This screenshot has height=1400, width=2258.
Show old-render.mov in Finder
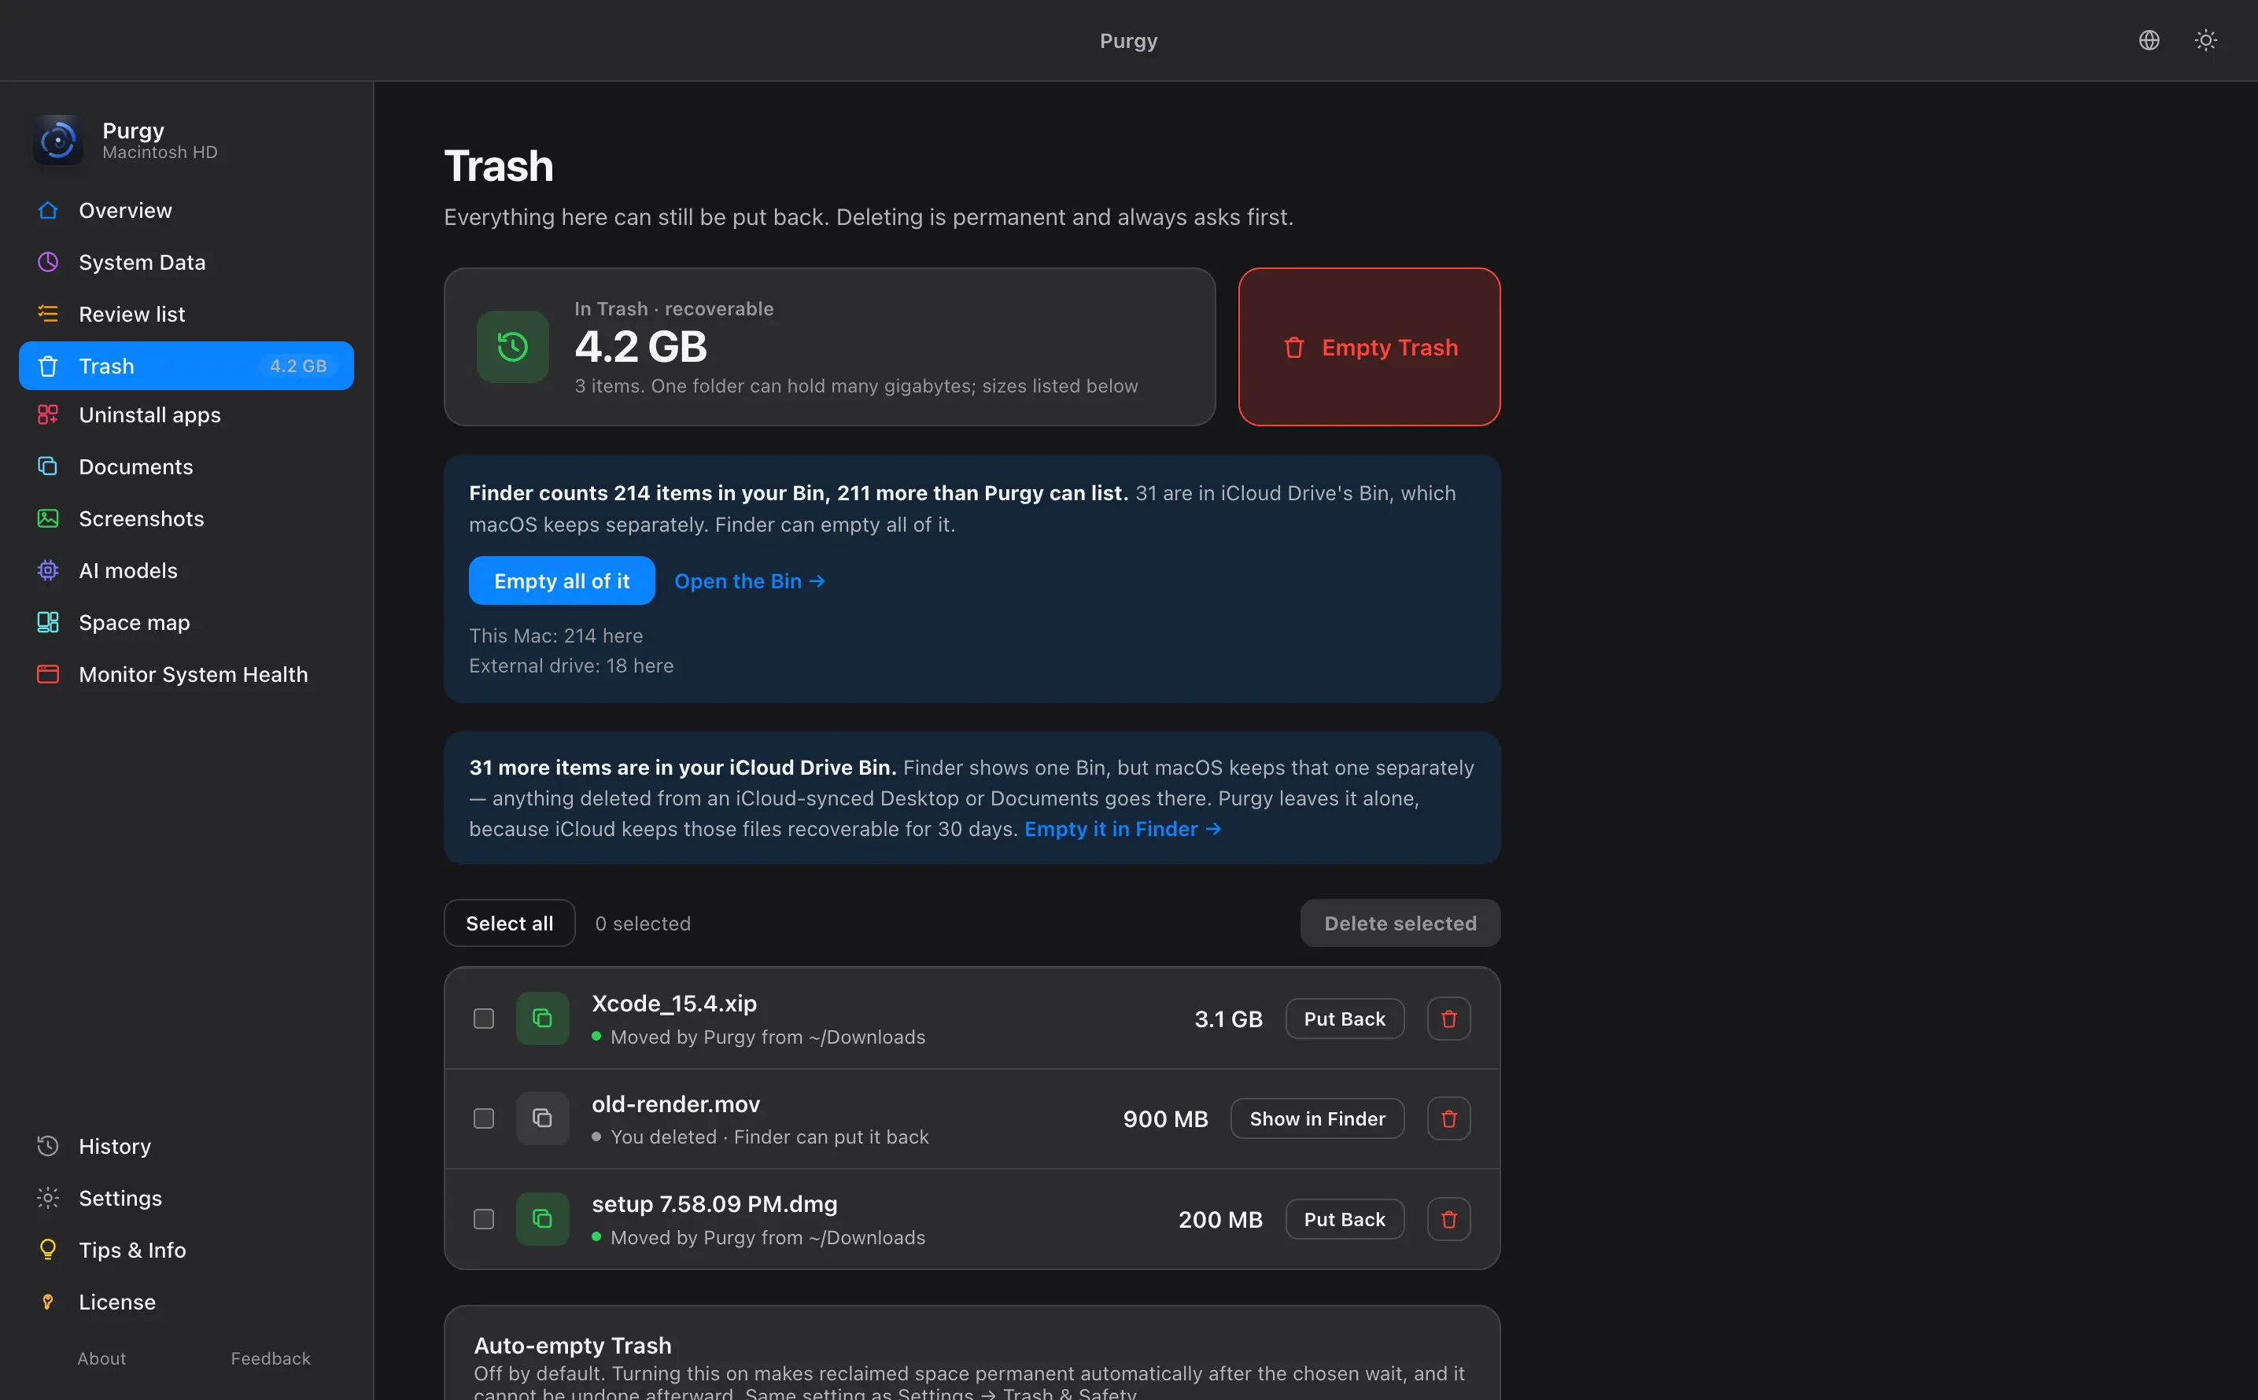click(x=1317, y=1118)
